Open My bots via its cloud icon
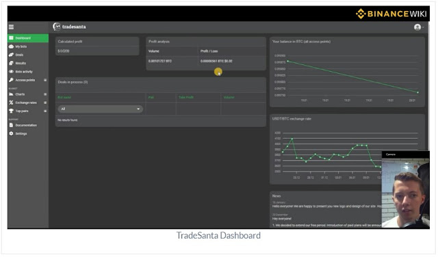438x257 pixels. tap(11, 46)
